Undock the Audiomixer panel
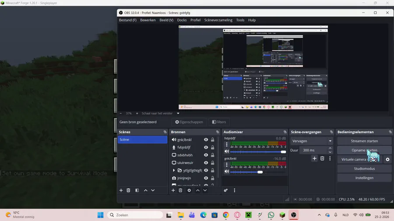Image resolution: width=394 pixels, height=221 pixels. coord(285,132)
